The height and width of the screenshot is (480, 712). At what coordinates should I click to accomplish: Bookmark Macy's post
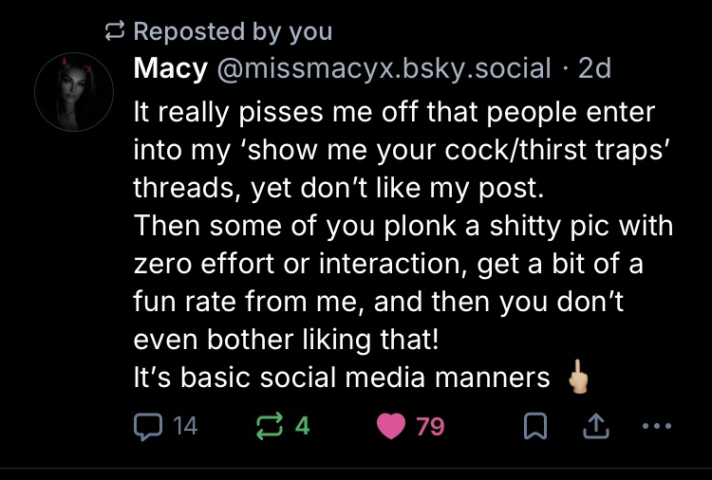[534, 427]
